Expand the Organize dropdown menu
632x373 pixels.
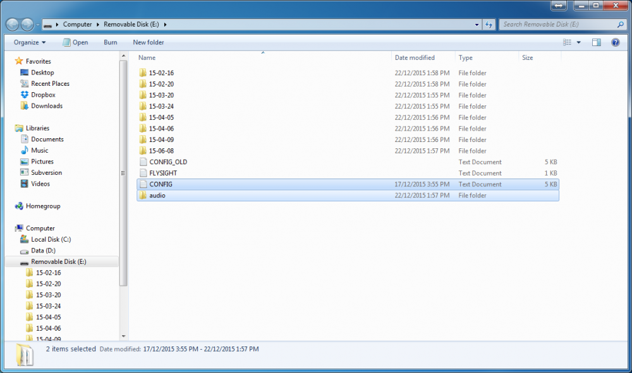pyautogui.click(x=30, y=42)
